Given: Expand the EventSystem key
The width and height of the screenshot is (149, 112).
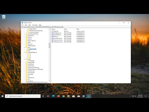Looking at the screenshot, I should [25, 72].
